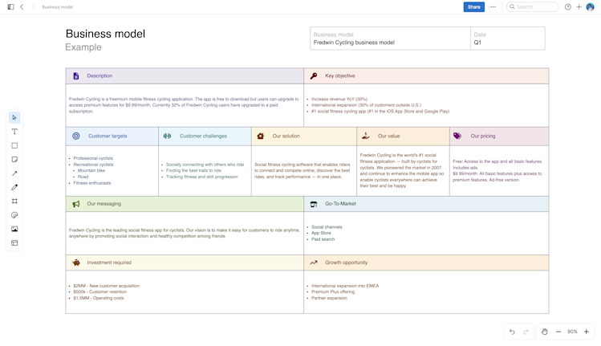Open the templates layout tool
Viewport: 601px width, 346px height.
click(14, 242)
